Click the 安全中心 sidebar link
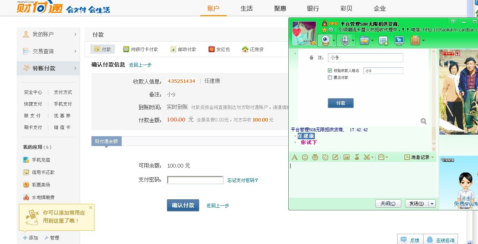The width and height of the screenshot is (478, 244). [33, 92]
